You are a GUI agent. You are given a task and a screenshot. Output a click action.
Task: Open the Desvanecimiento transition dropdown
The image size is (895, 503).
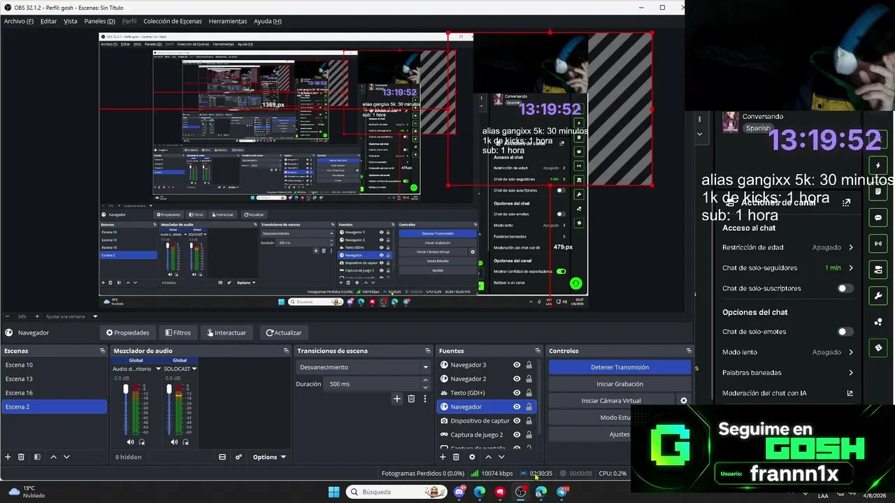point(364,367)
